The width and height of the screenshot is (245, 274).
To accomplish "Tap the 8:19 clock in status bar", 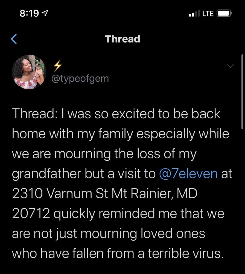I will coord(29,13).
